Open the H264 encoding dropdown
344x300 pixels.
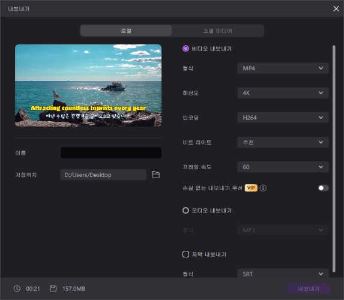283,118
